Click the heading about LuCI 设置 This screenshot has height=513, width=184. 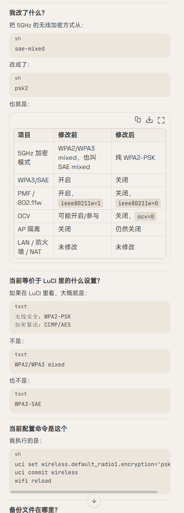click(55, 280)
